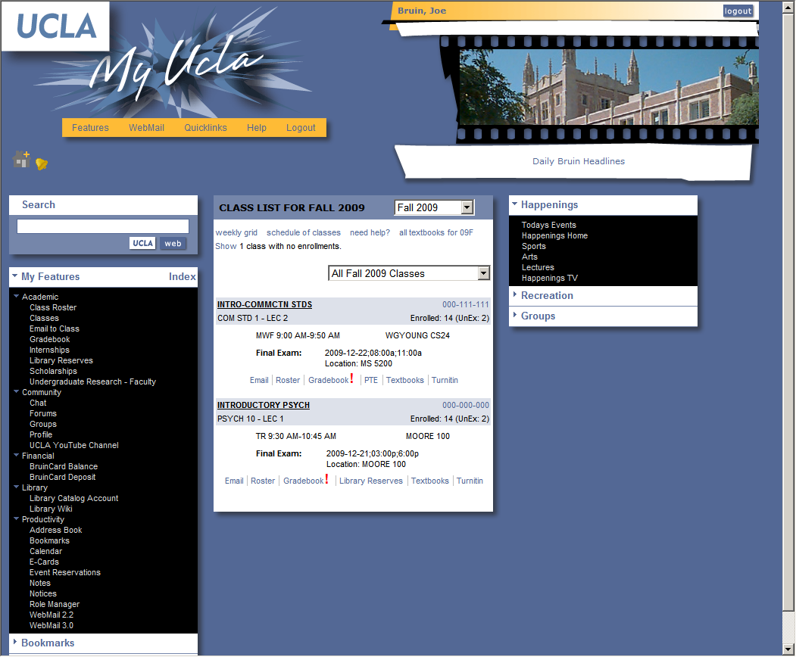Click red exclamation alert beside INTRO-COMMCTN Gradebook
Viewport: 796px width, 657px height.
351,378
